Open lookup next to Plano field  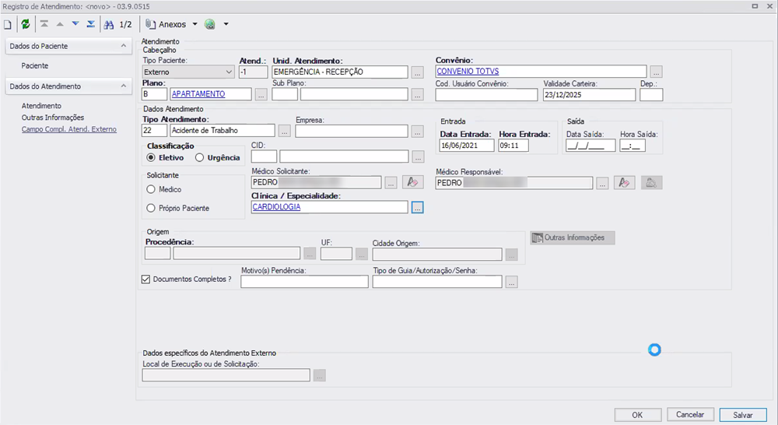261,94
